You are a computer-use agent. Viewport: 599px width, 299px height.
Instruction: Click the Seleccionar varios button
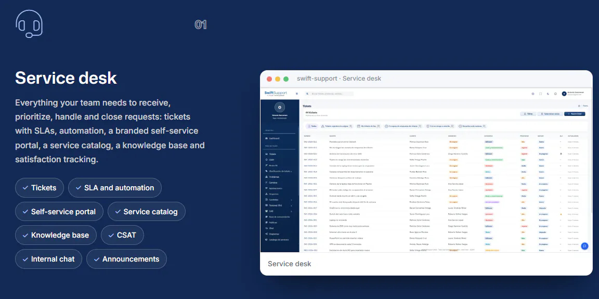[x=550, y=114]
